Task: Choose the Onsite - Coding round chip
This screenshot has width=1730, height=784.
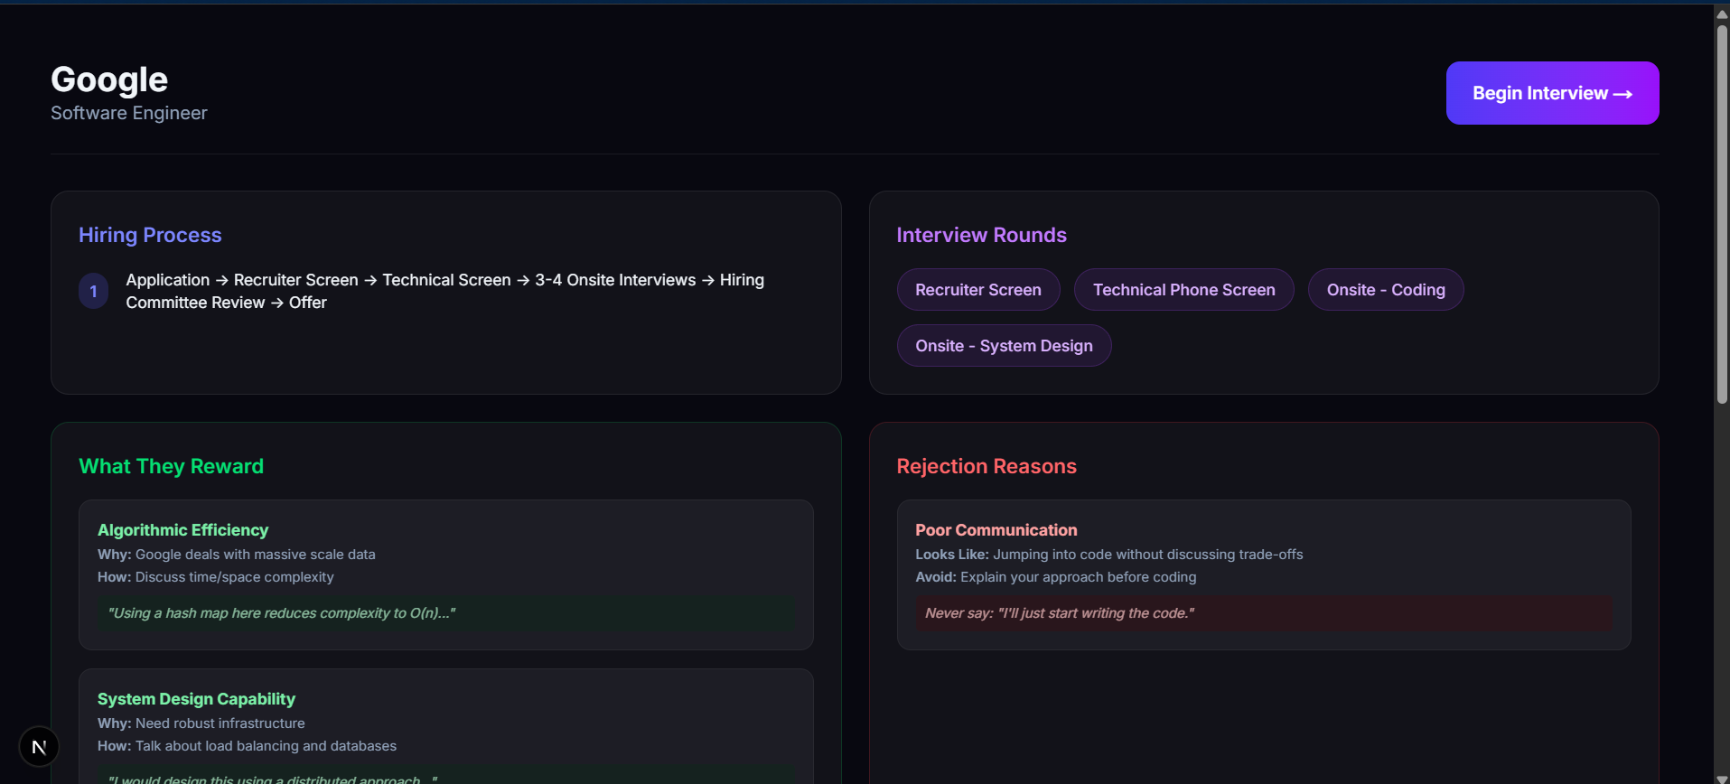Action: pos(1386,290)
